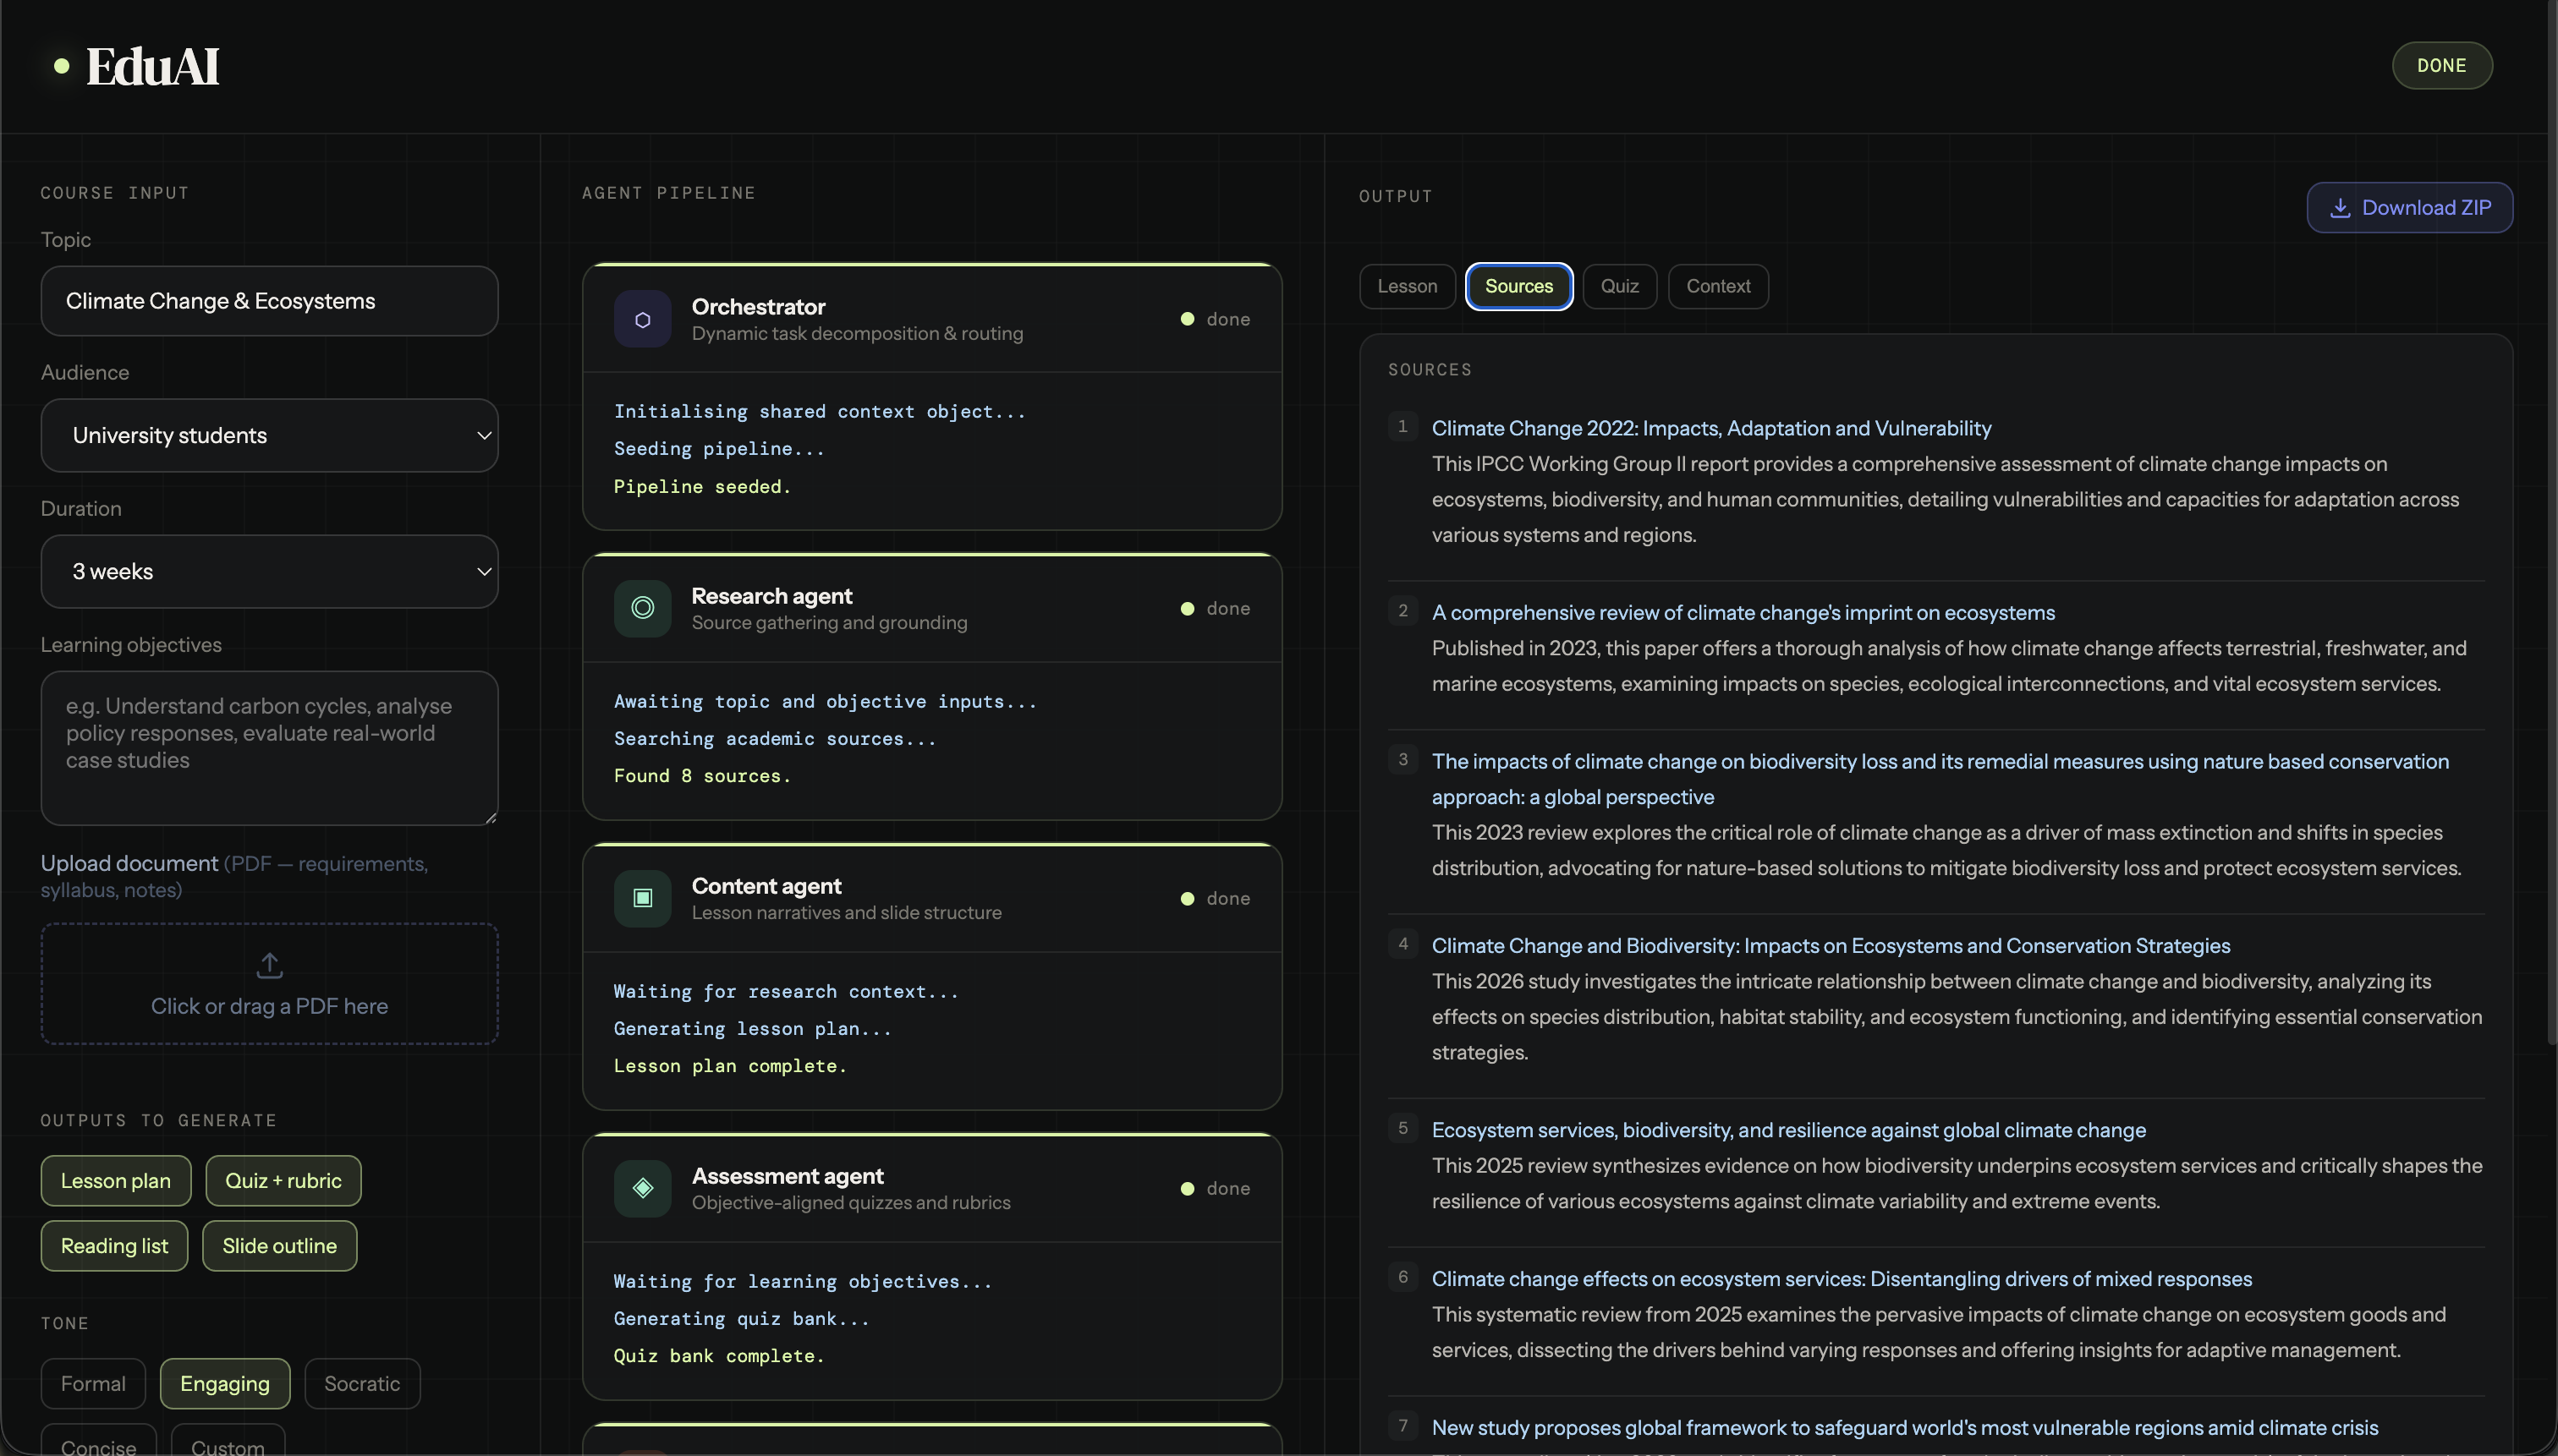Switch to the Quiz output tab
Viewport: 2558px width, 1456px height.
tap(1619, 287)
